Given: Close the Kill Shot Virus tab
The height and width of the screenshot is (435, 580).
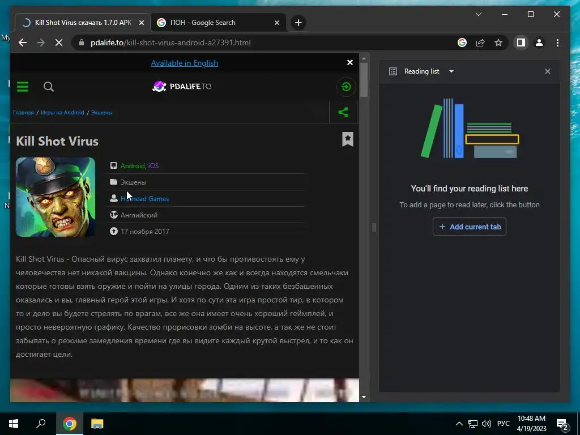Looking at the screenshot, I should click(x=141, y=23).
